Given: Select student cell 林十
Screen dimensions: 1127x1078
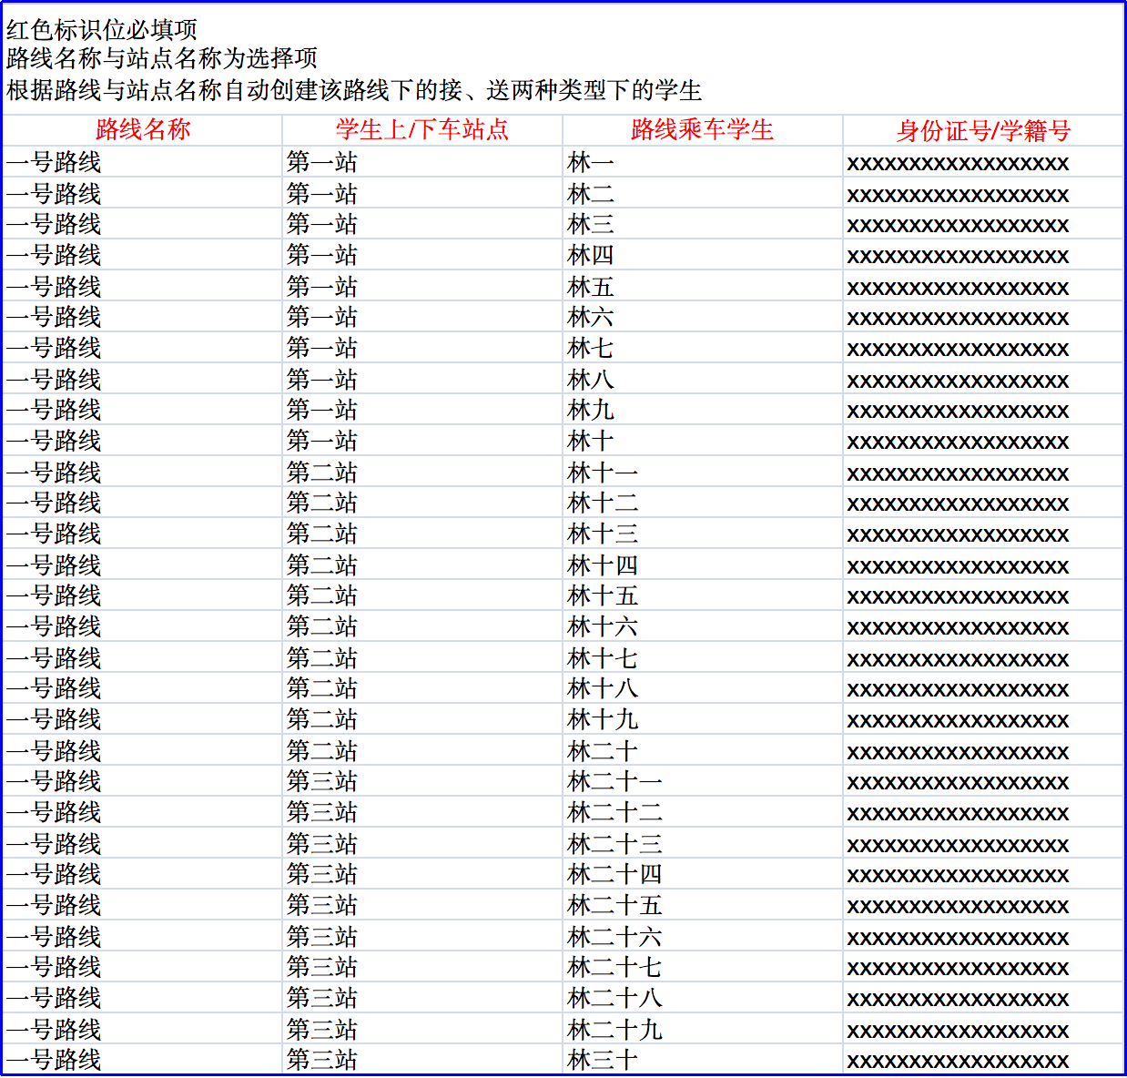Looking at the screenshot, I should pyautogui.click(x=703, y=441).
